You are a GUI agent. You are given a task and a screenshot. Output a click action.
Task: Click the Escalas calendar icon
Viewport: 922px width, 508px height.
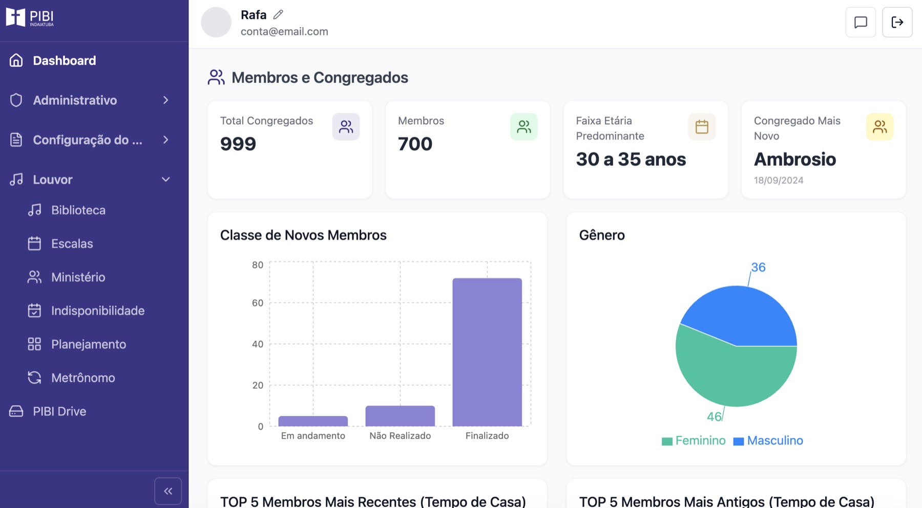[34, 244]
